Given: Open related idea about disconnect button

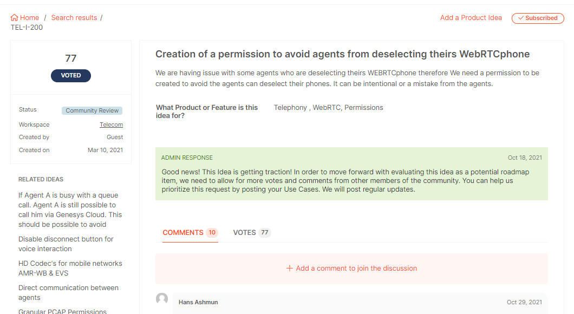Looking at the screenshot, I should (x=66, y=244).
